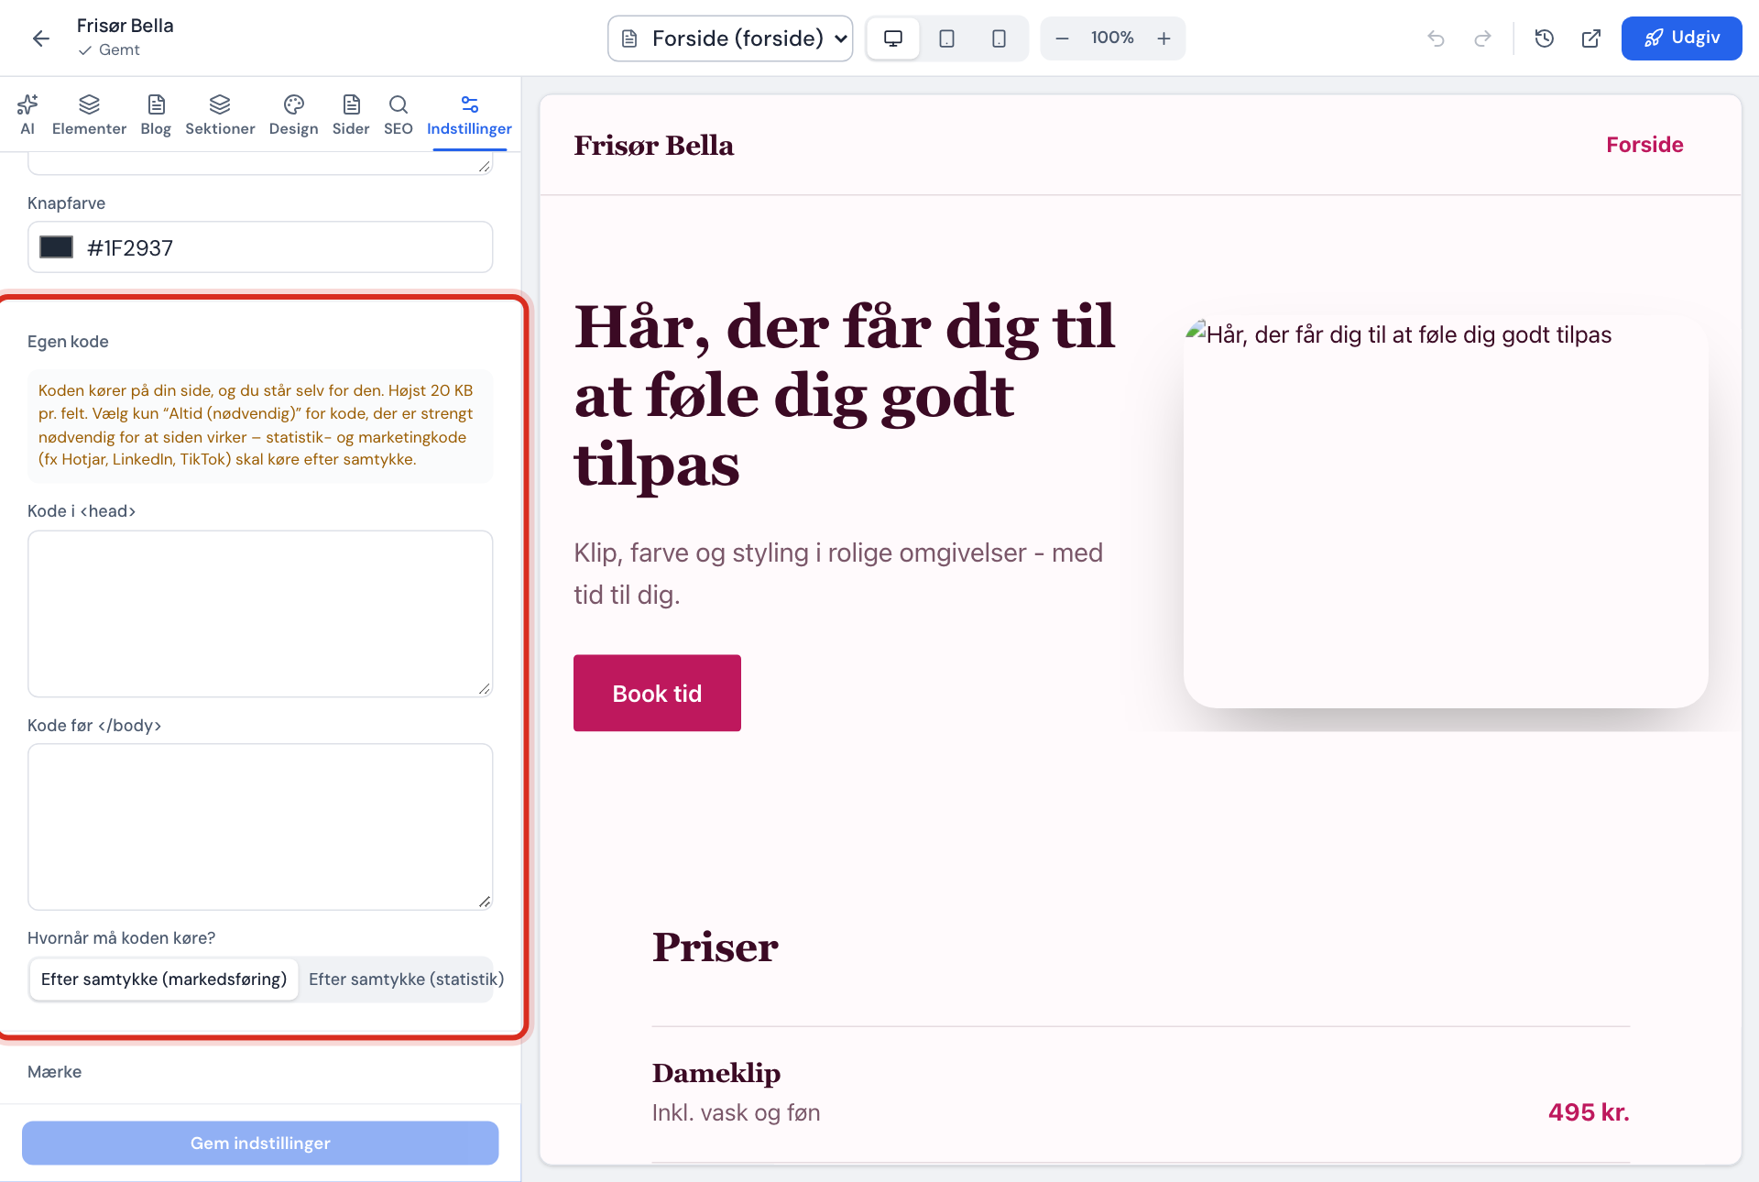Image resolution: width=1759 pixels, height=1182 pixels.
Task: Click the #1F2937 hex color field
Action: tap(260, 247)
